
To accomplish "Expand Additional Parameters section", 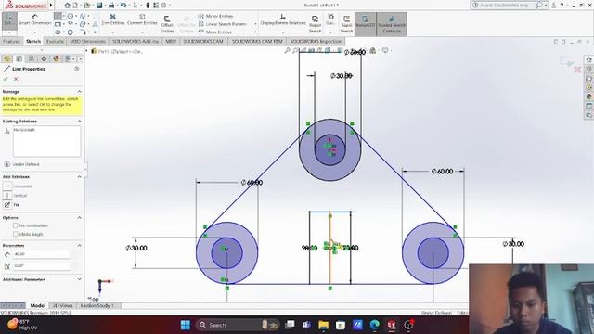I will coord(79,279).
